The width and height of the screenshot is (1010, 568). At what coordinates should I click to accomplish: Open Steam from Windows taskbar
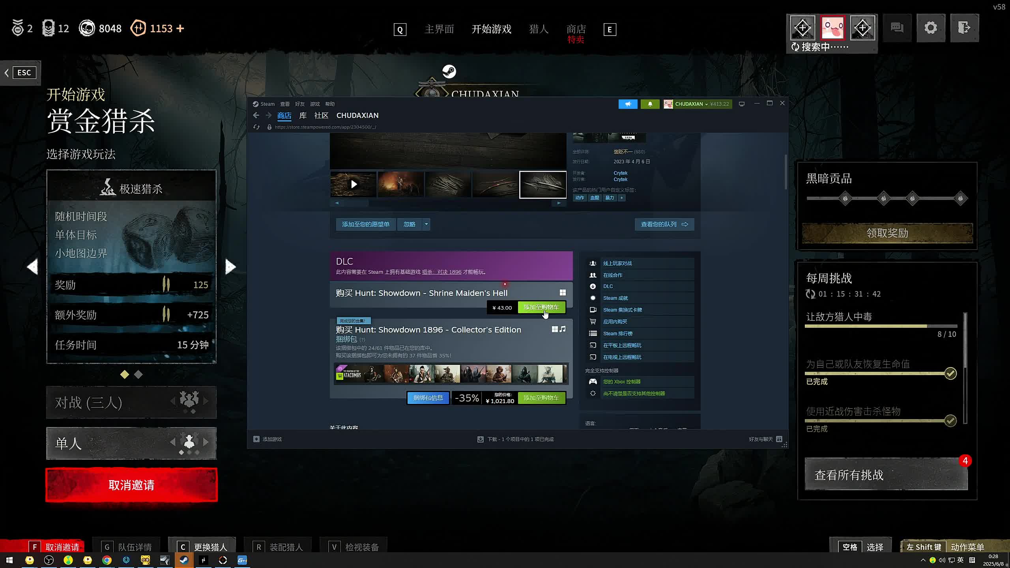click(184, 560)
